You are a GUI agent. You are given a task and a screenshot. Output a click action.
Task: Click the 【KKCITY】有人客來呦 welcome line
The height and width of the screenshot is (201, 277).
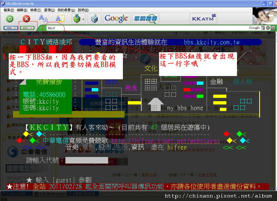pos(116,128)
